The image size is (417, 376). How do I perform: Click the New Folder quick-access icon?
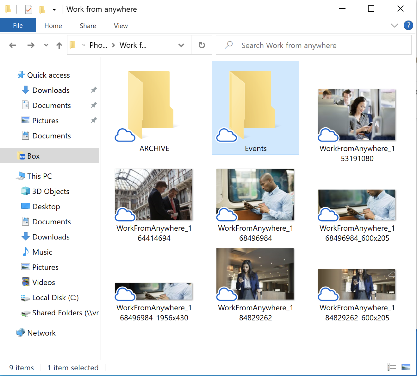click(42, 9)
